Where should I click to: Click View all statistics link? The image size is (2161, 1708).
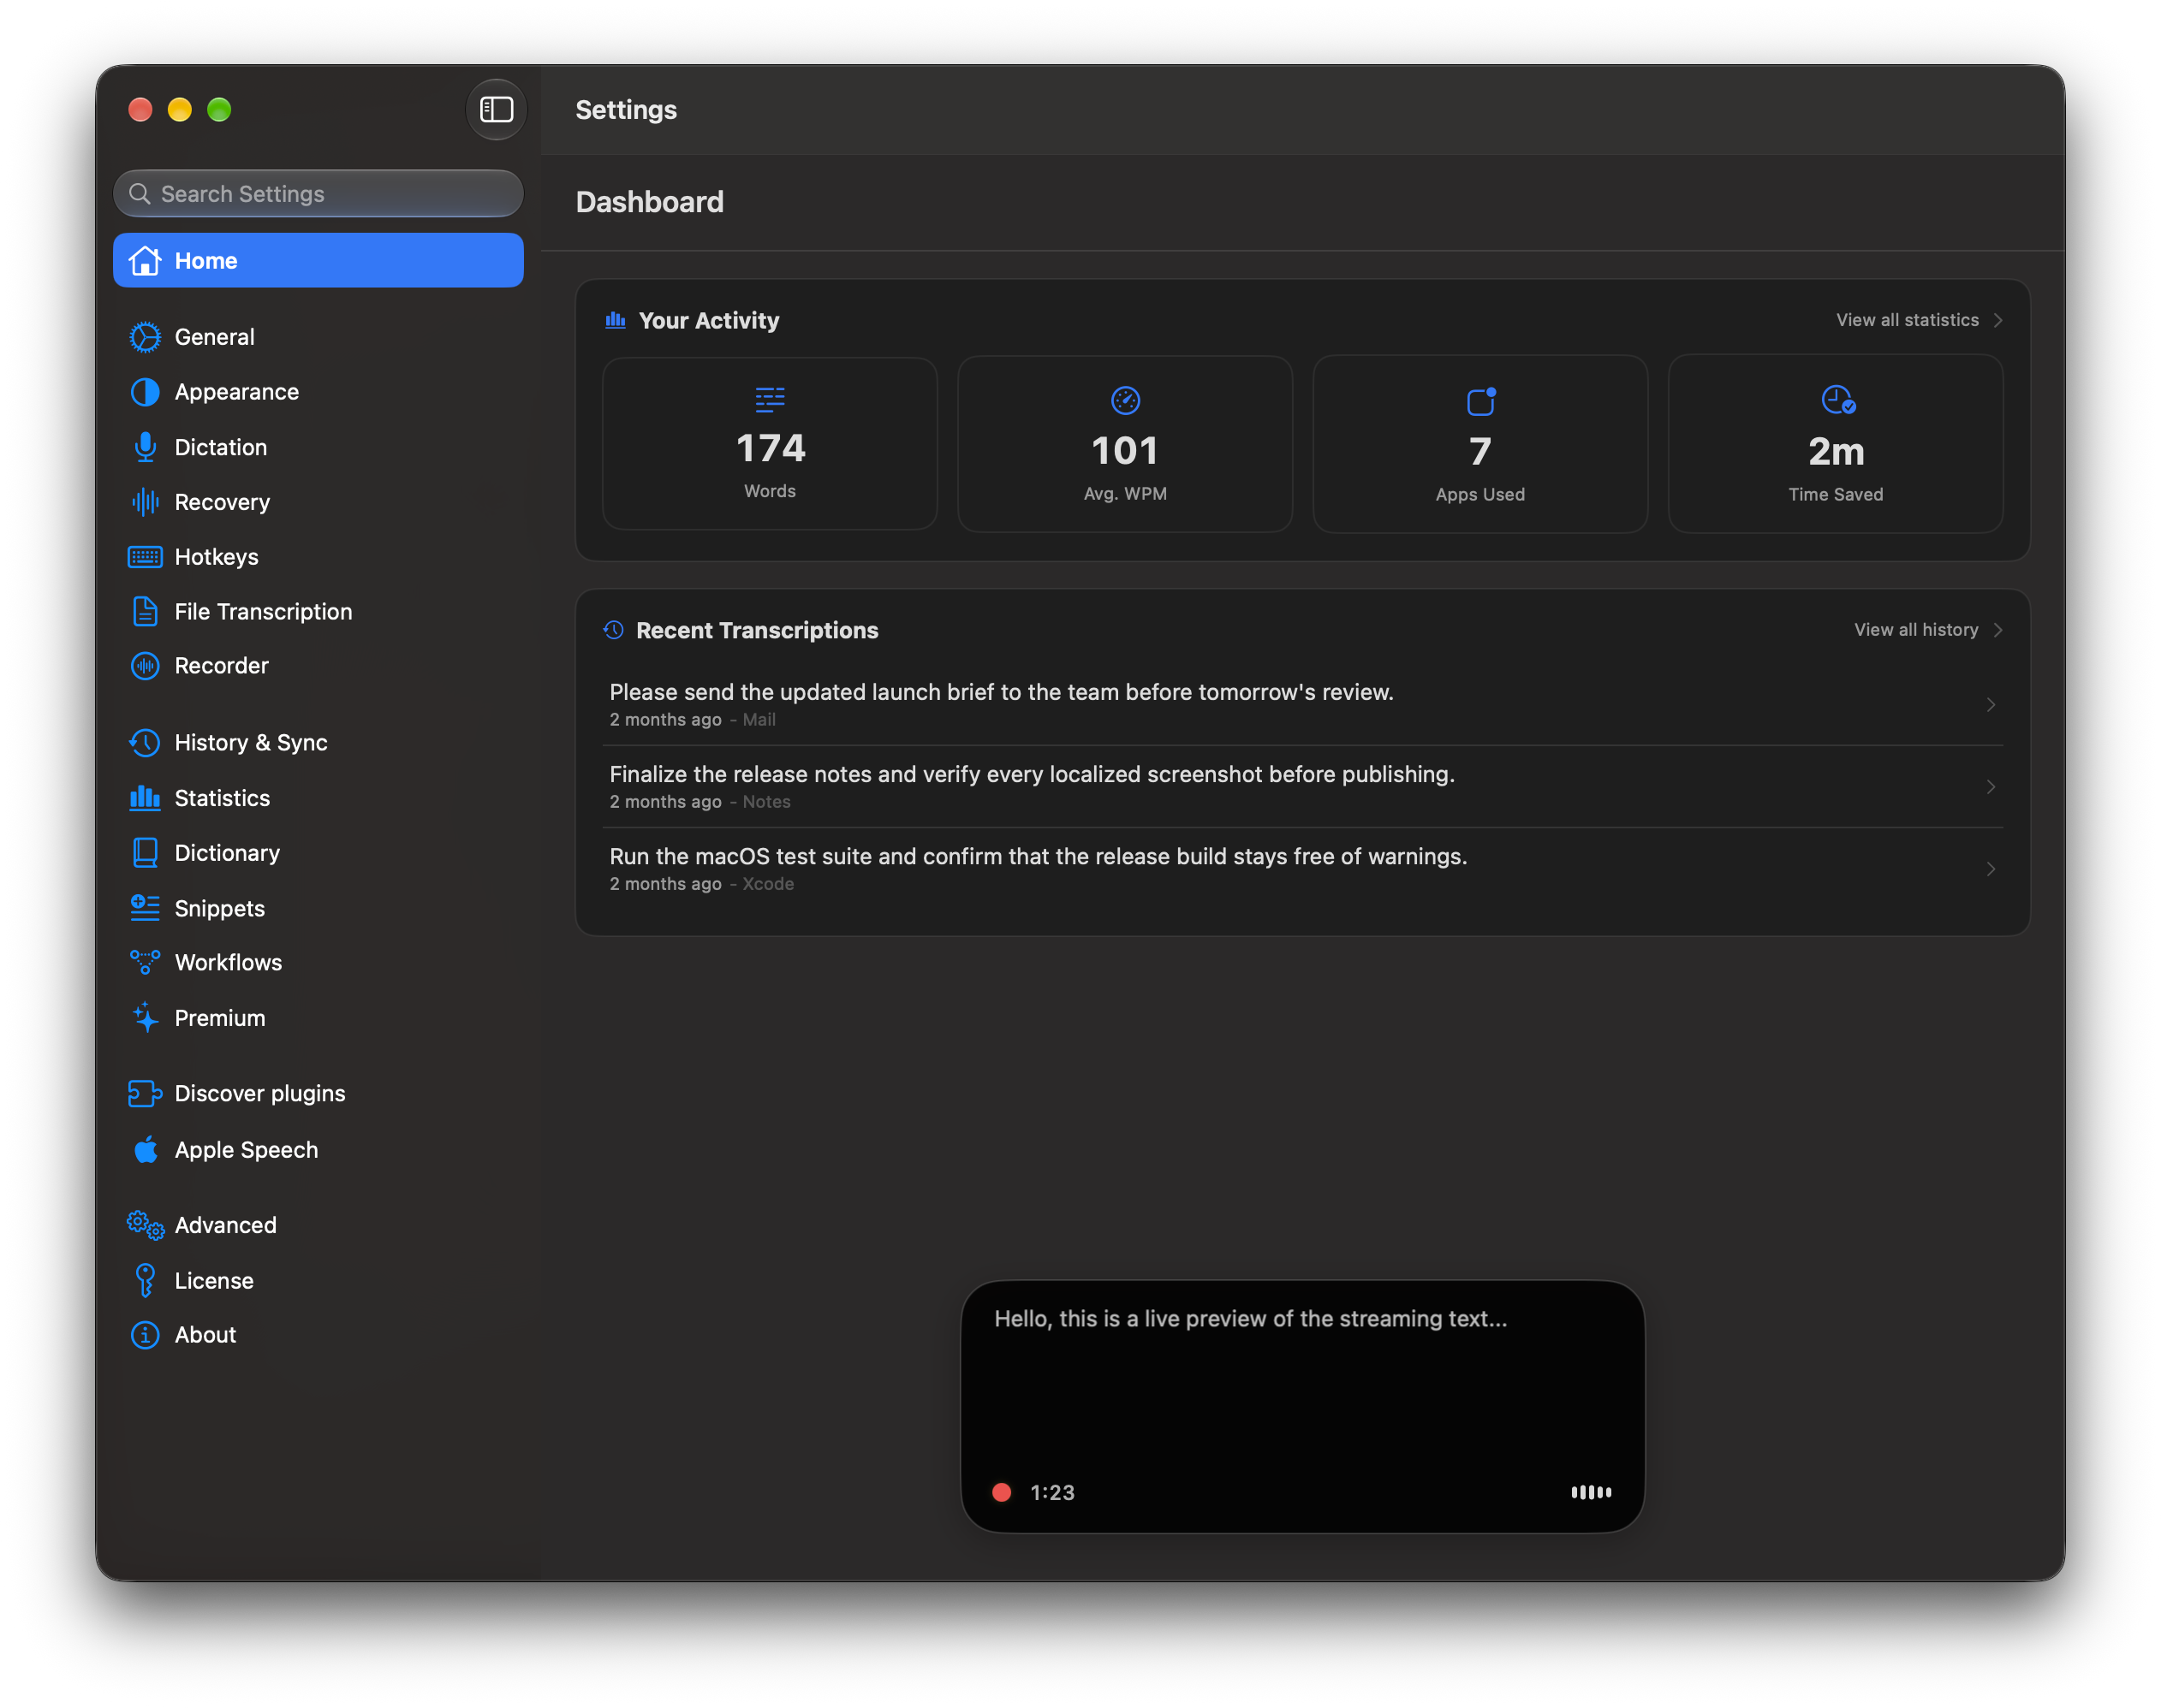point(1907,320)
